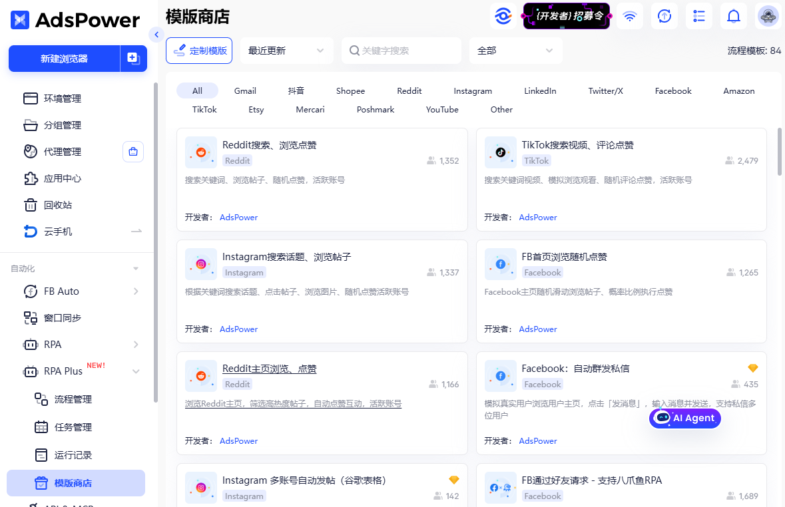Viewport: 785px width, 507px height.
Task: Open 环境管理 in the sidebar
Action: point(62,98)
